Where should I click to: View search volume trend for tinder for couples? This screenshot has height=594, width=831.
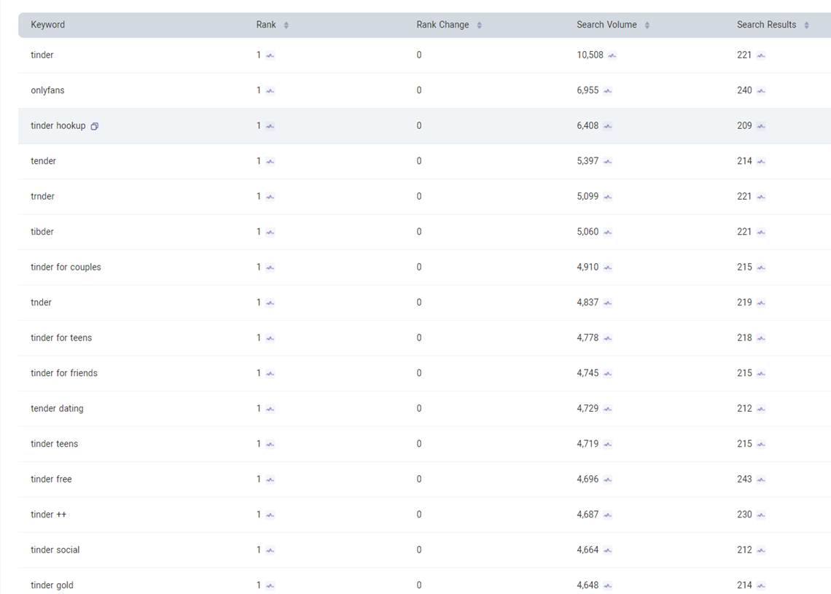(x=608, y=267)
